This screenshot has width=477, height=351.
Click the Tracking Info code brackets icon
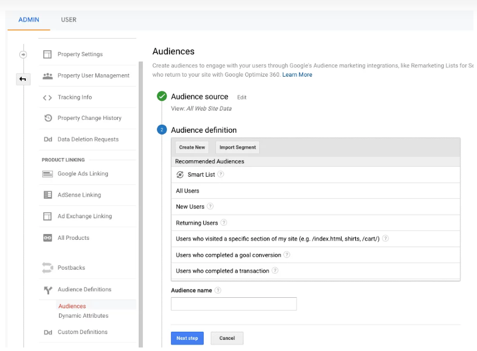coord(47,98)
